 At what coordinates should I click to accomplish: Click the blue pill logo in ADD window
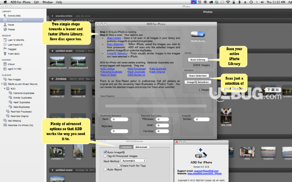(x=198, y=34)
